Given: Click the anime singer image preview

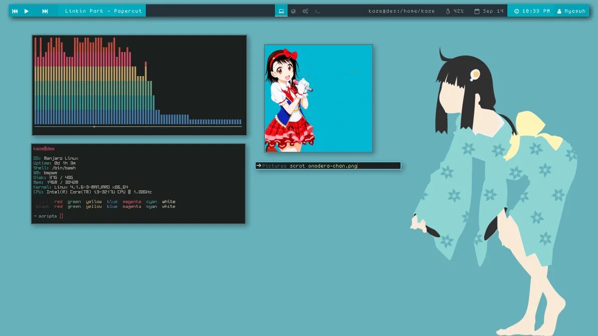Looking at the screenshot, I should point(318,98).
